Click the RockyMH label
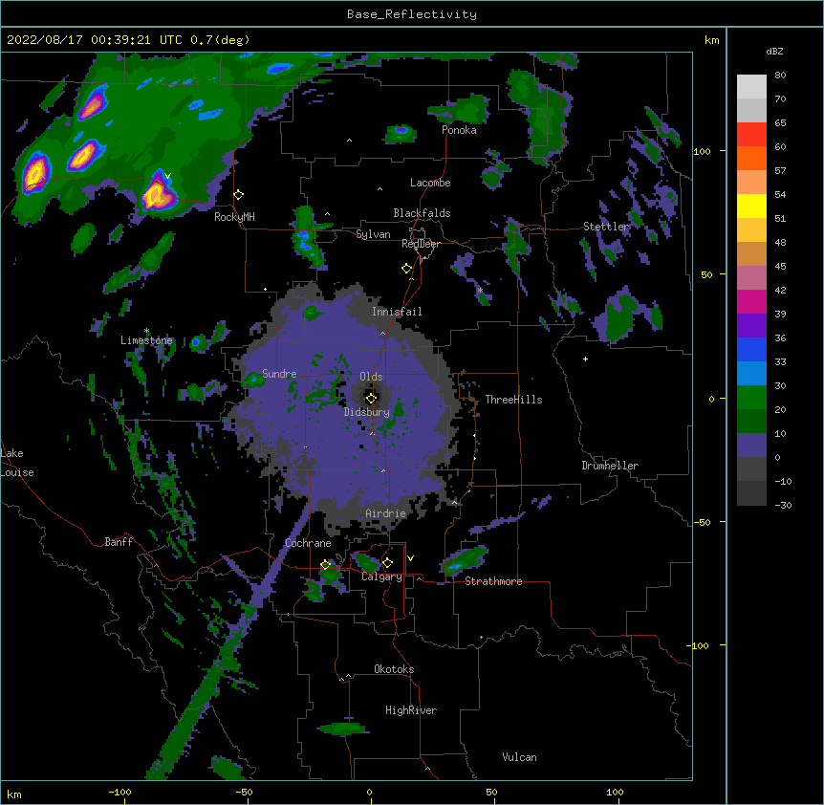The height and width of the screenshot is (805, 824). [234, 217]
